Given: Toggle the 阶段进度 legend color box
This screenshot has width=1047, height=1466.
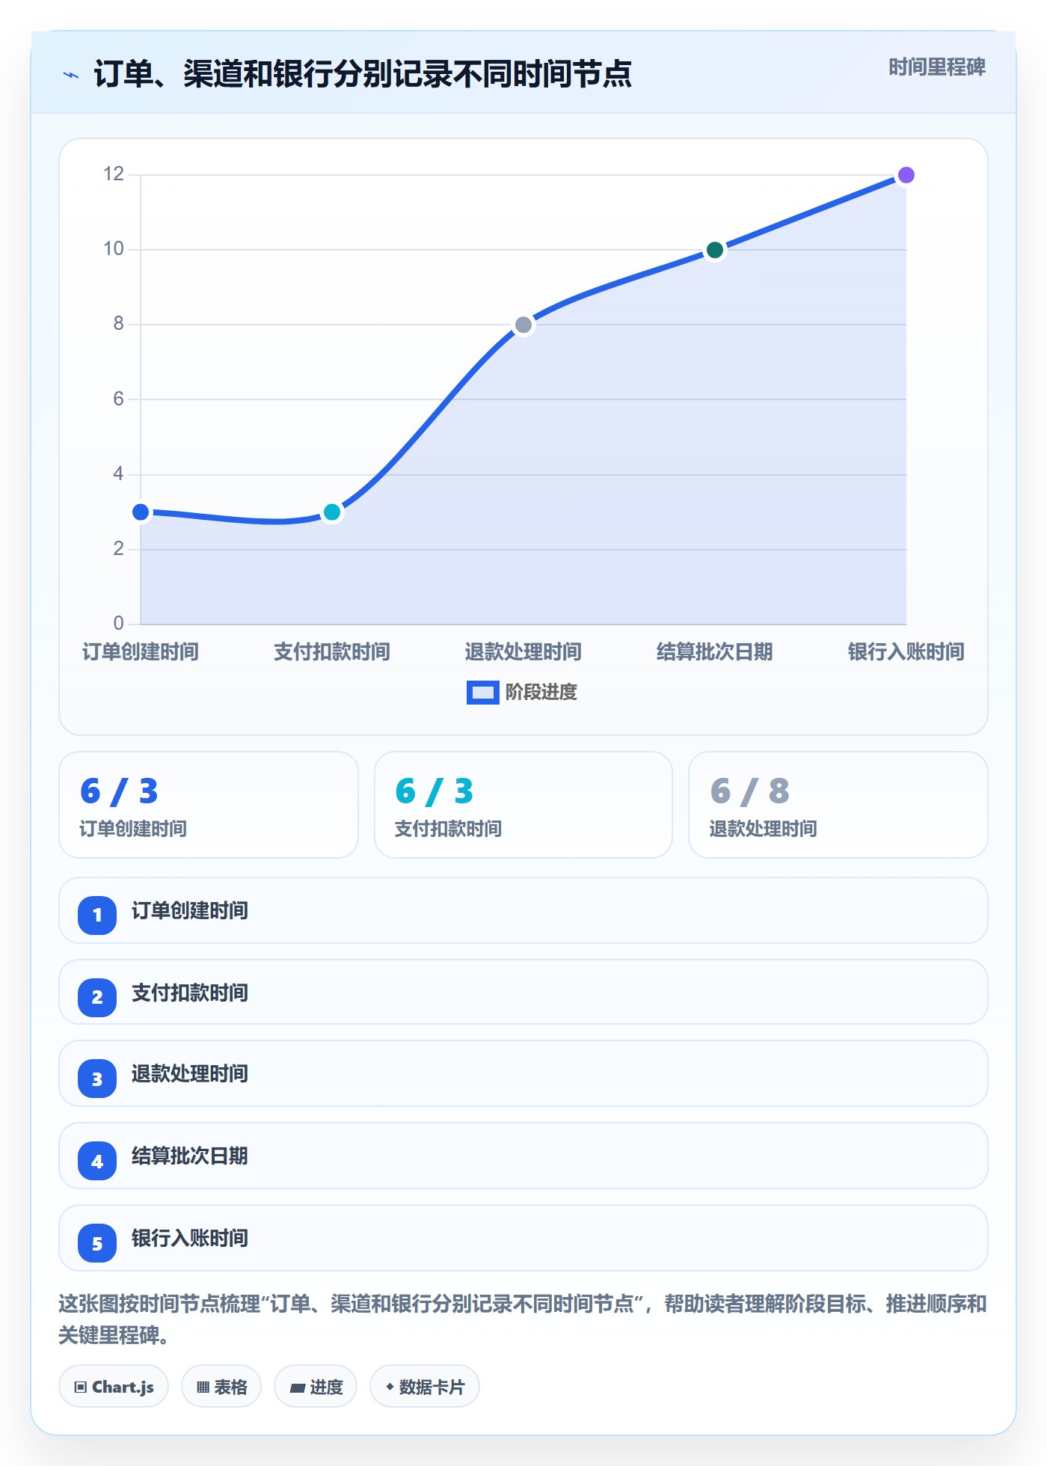Looking at the screenshot, I should pos(482,693).
